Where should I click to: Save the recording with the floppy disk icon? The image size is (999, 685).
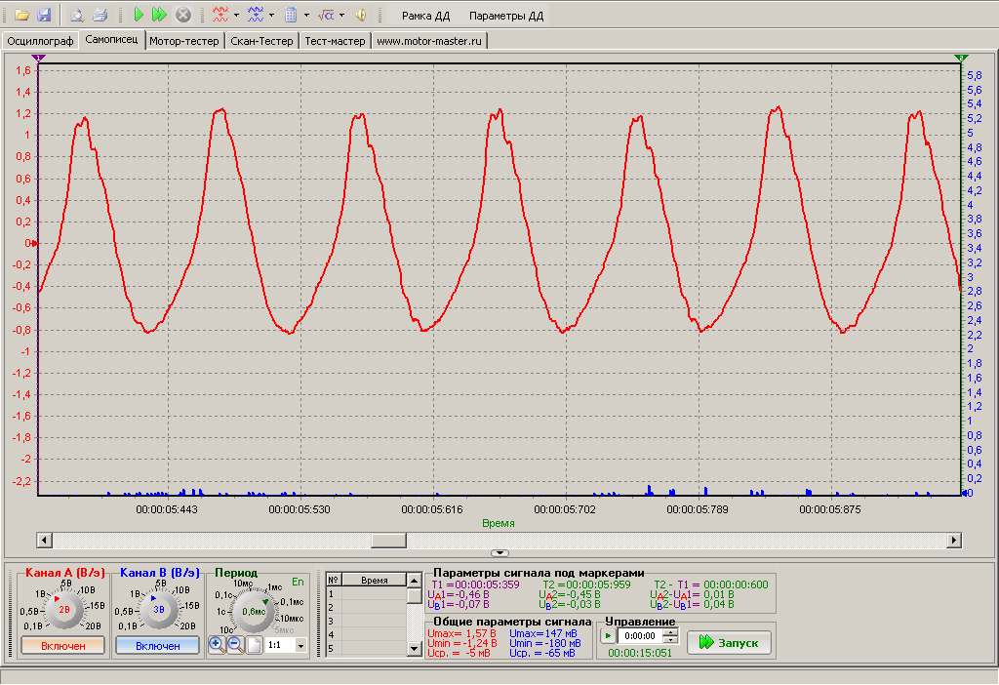pos(43,15)
